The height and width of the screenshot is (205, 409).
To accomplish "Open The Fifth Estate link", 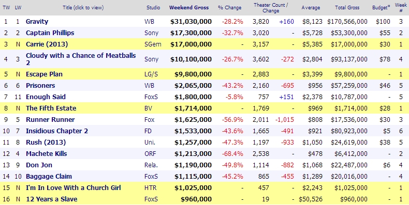I will [51, 108].
